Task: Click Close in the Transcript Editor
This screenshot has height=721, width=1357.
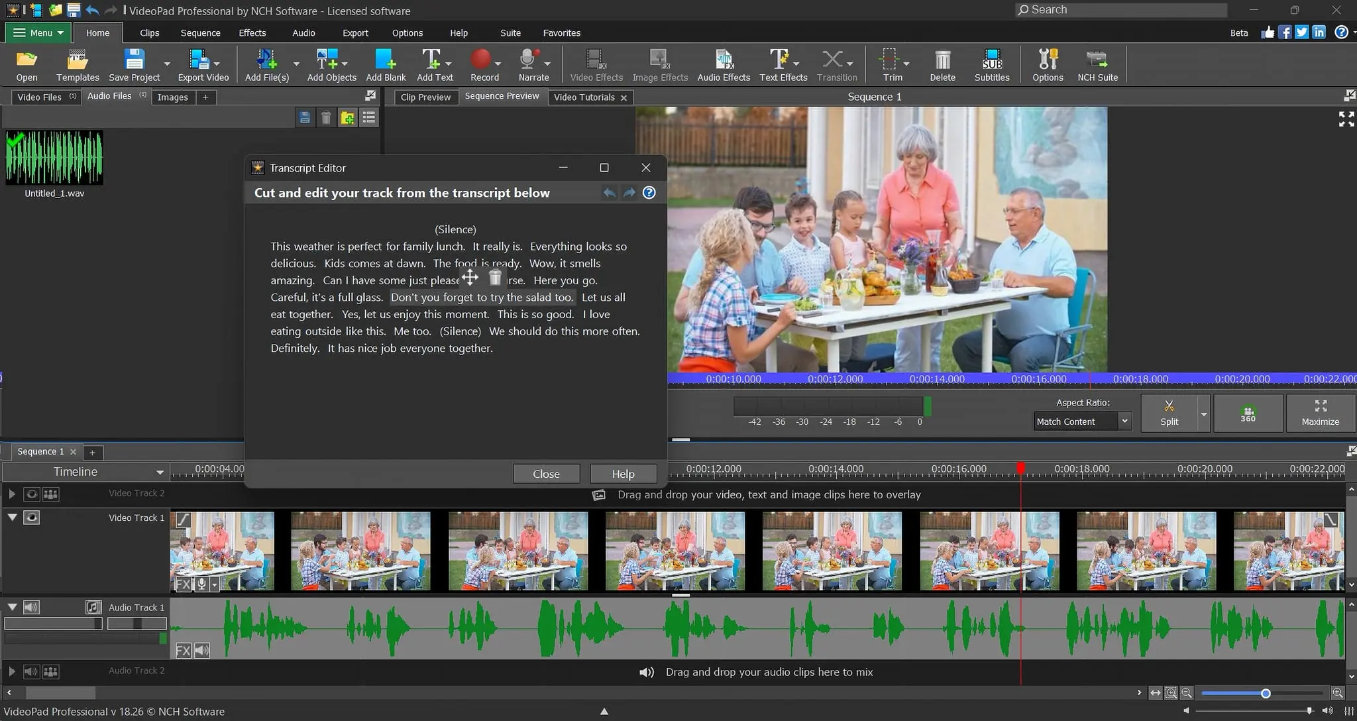Action: pyautogui.click(x=546, y=474)
